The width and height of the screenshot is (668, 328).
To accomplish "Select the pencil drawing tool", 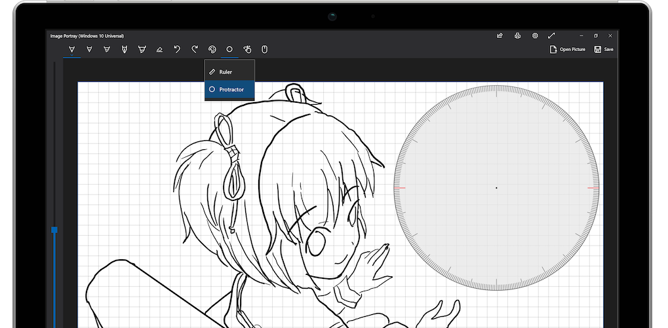I will pyautogui.click(x=124, y=49).
